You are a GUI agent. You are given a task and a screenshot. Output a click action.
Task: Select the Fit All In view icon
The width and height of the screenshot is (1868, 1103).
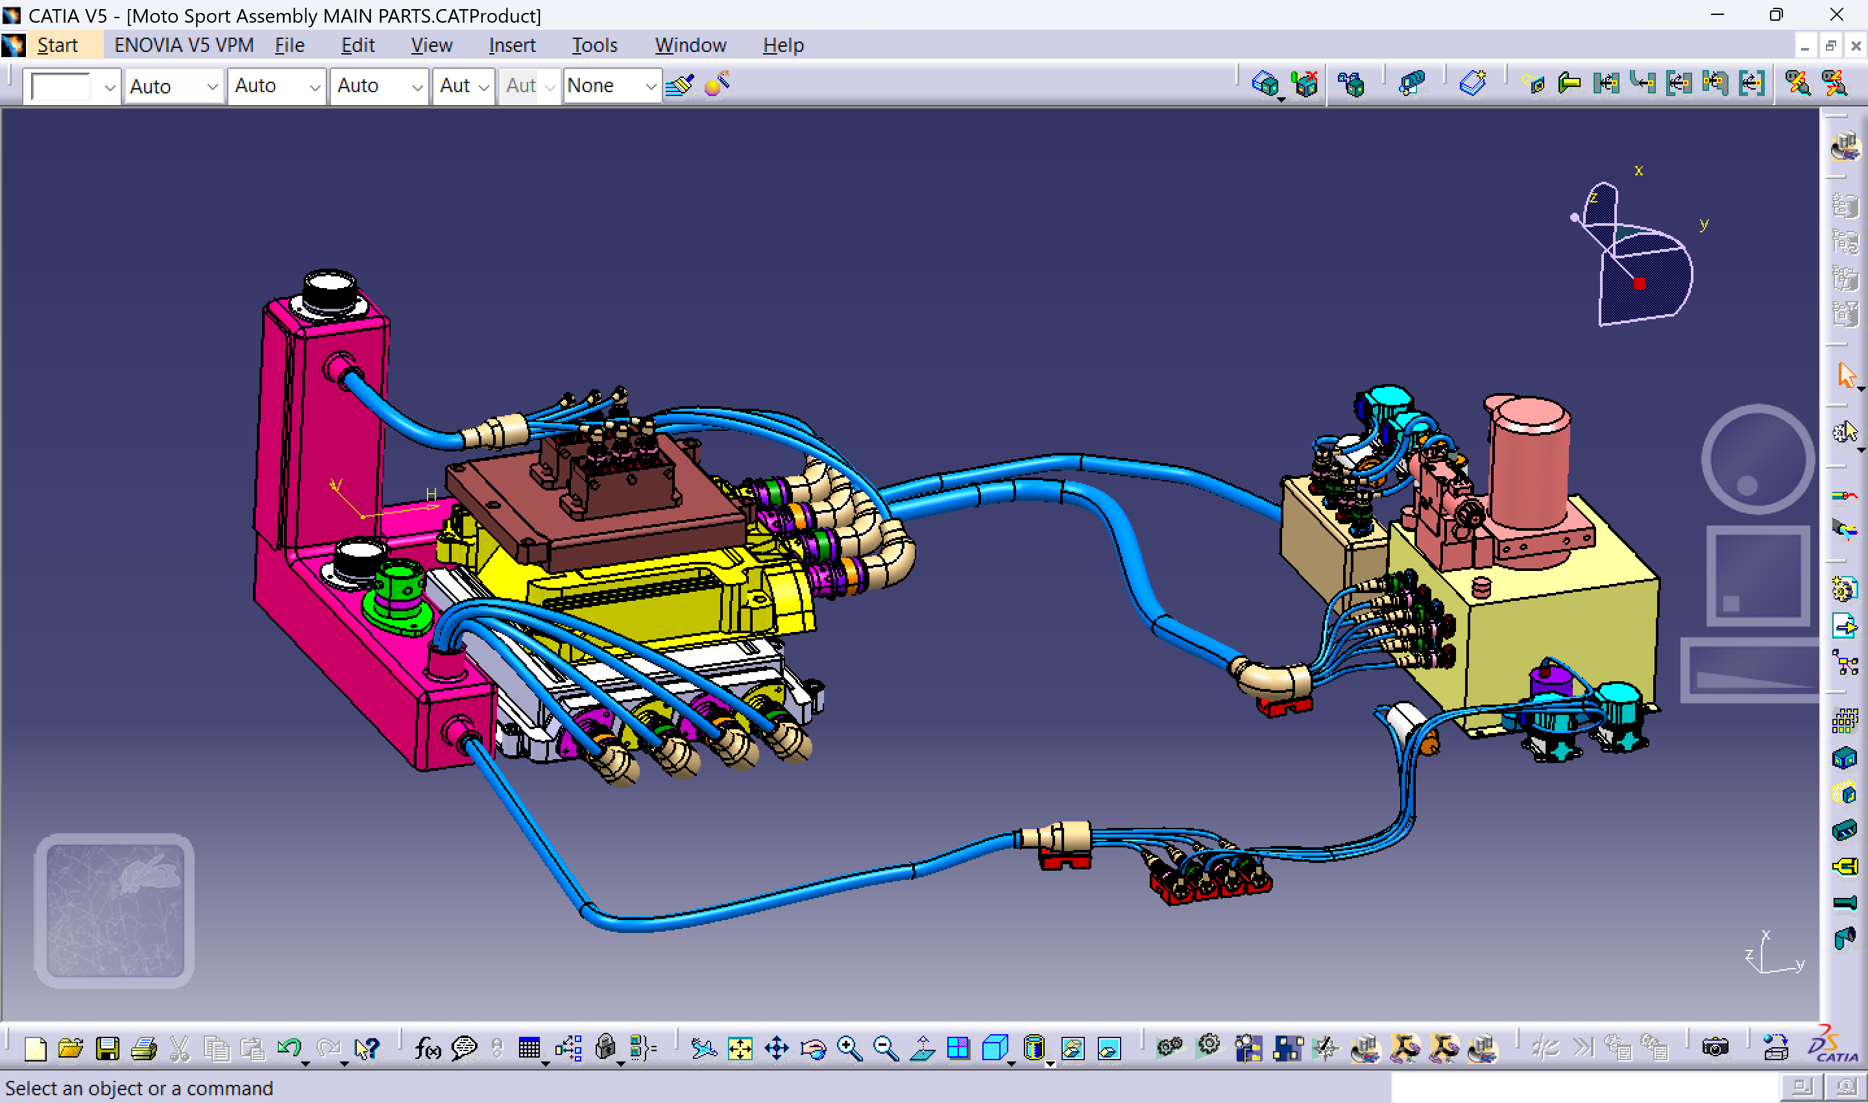(x=740, y=1048)
